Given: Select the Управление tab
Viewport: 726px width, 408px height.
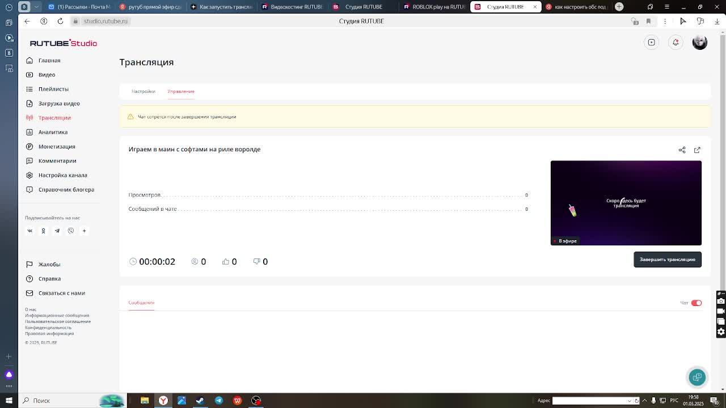Looking at the screenshot, I should pos(181,91).
